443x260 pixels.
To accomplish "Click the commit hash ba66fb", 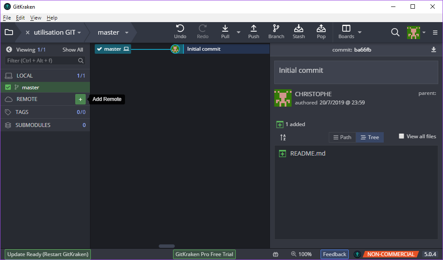I will (363, 50).
